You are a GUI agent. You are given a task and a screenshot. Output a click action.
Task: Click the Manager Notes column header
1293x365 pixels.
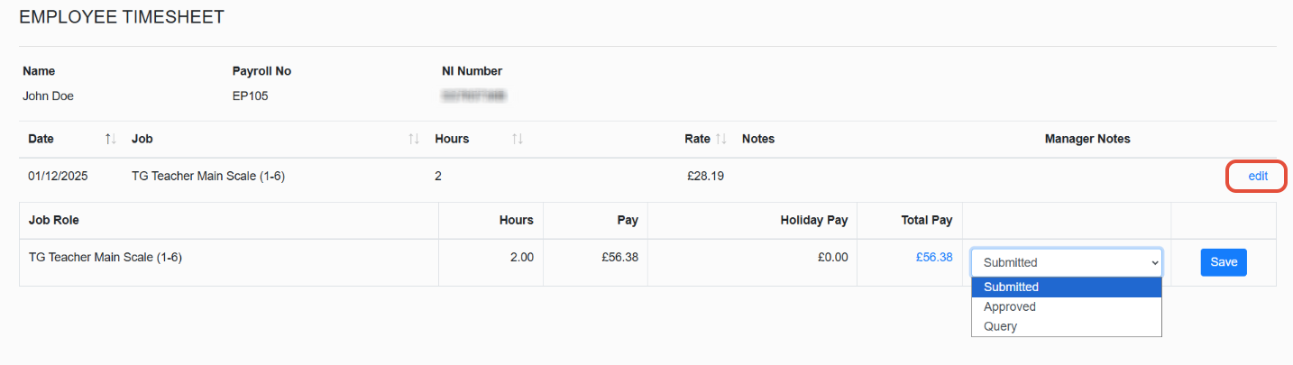click(x=1087, y=139)
